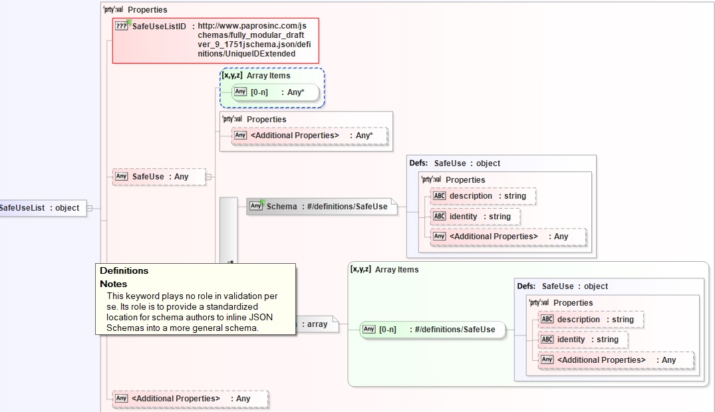Click the Any icon on the [0-n] : #/definitions/SafeUse node
The image size is (715, 412).
[x=369, y=329]
